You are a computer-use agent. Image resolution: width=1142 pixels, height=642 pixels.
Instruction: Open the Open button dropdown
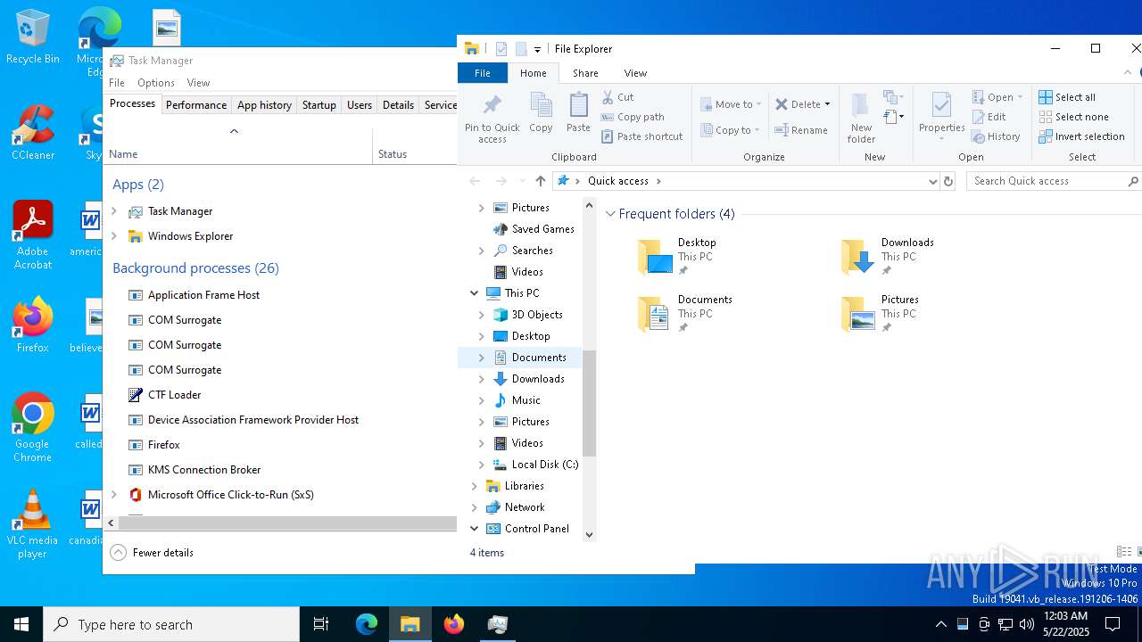coord(1020,97)
